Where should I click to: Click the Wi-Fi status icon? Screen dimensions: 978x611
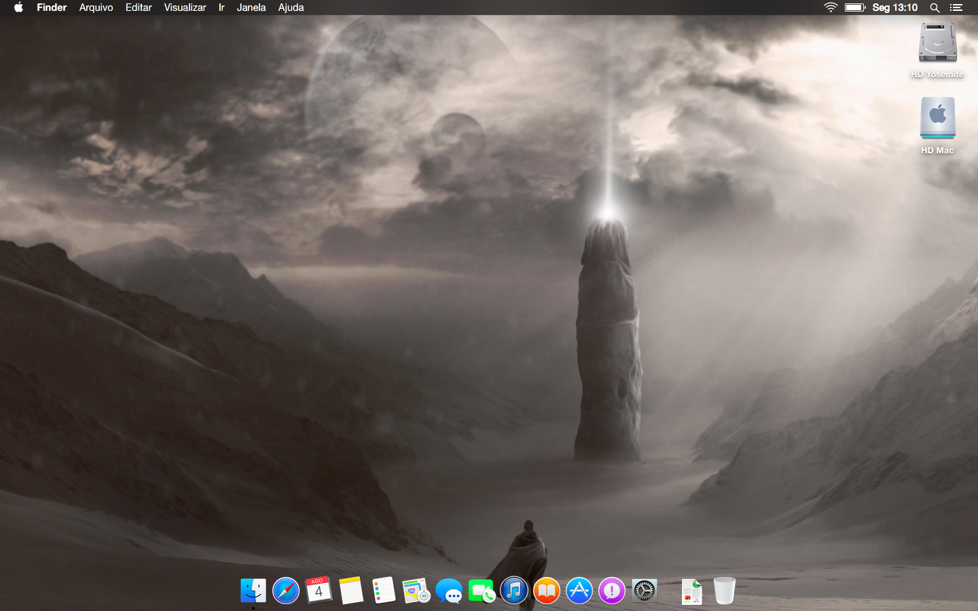[x=831, y=7]
